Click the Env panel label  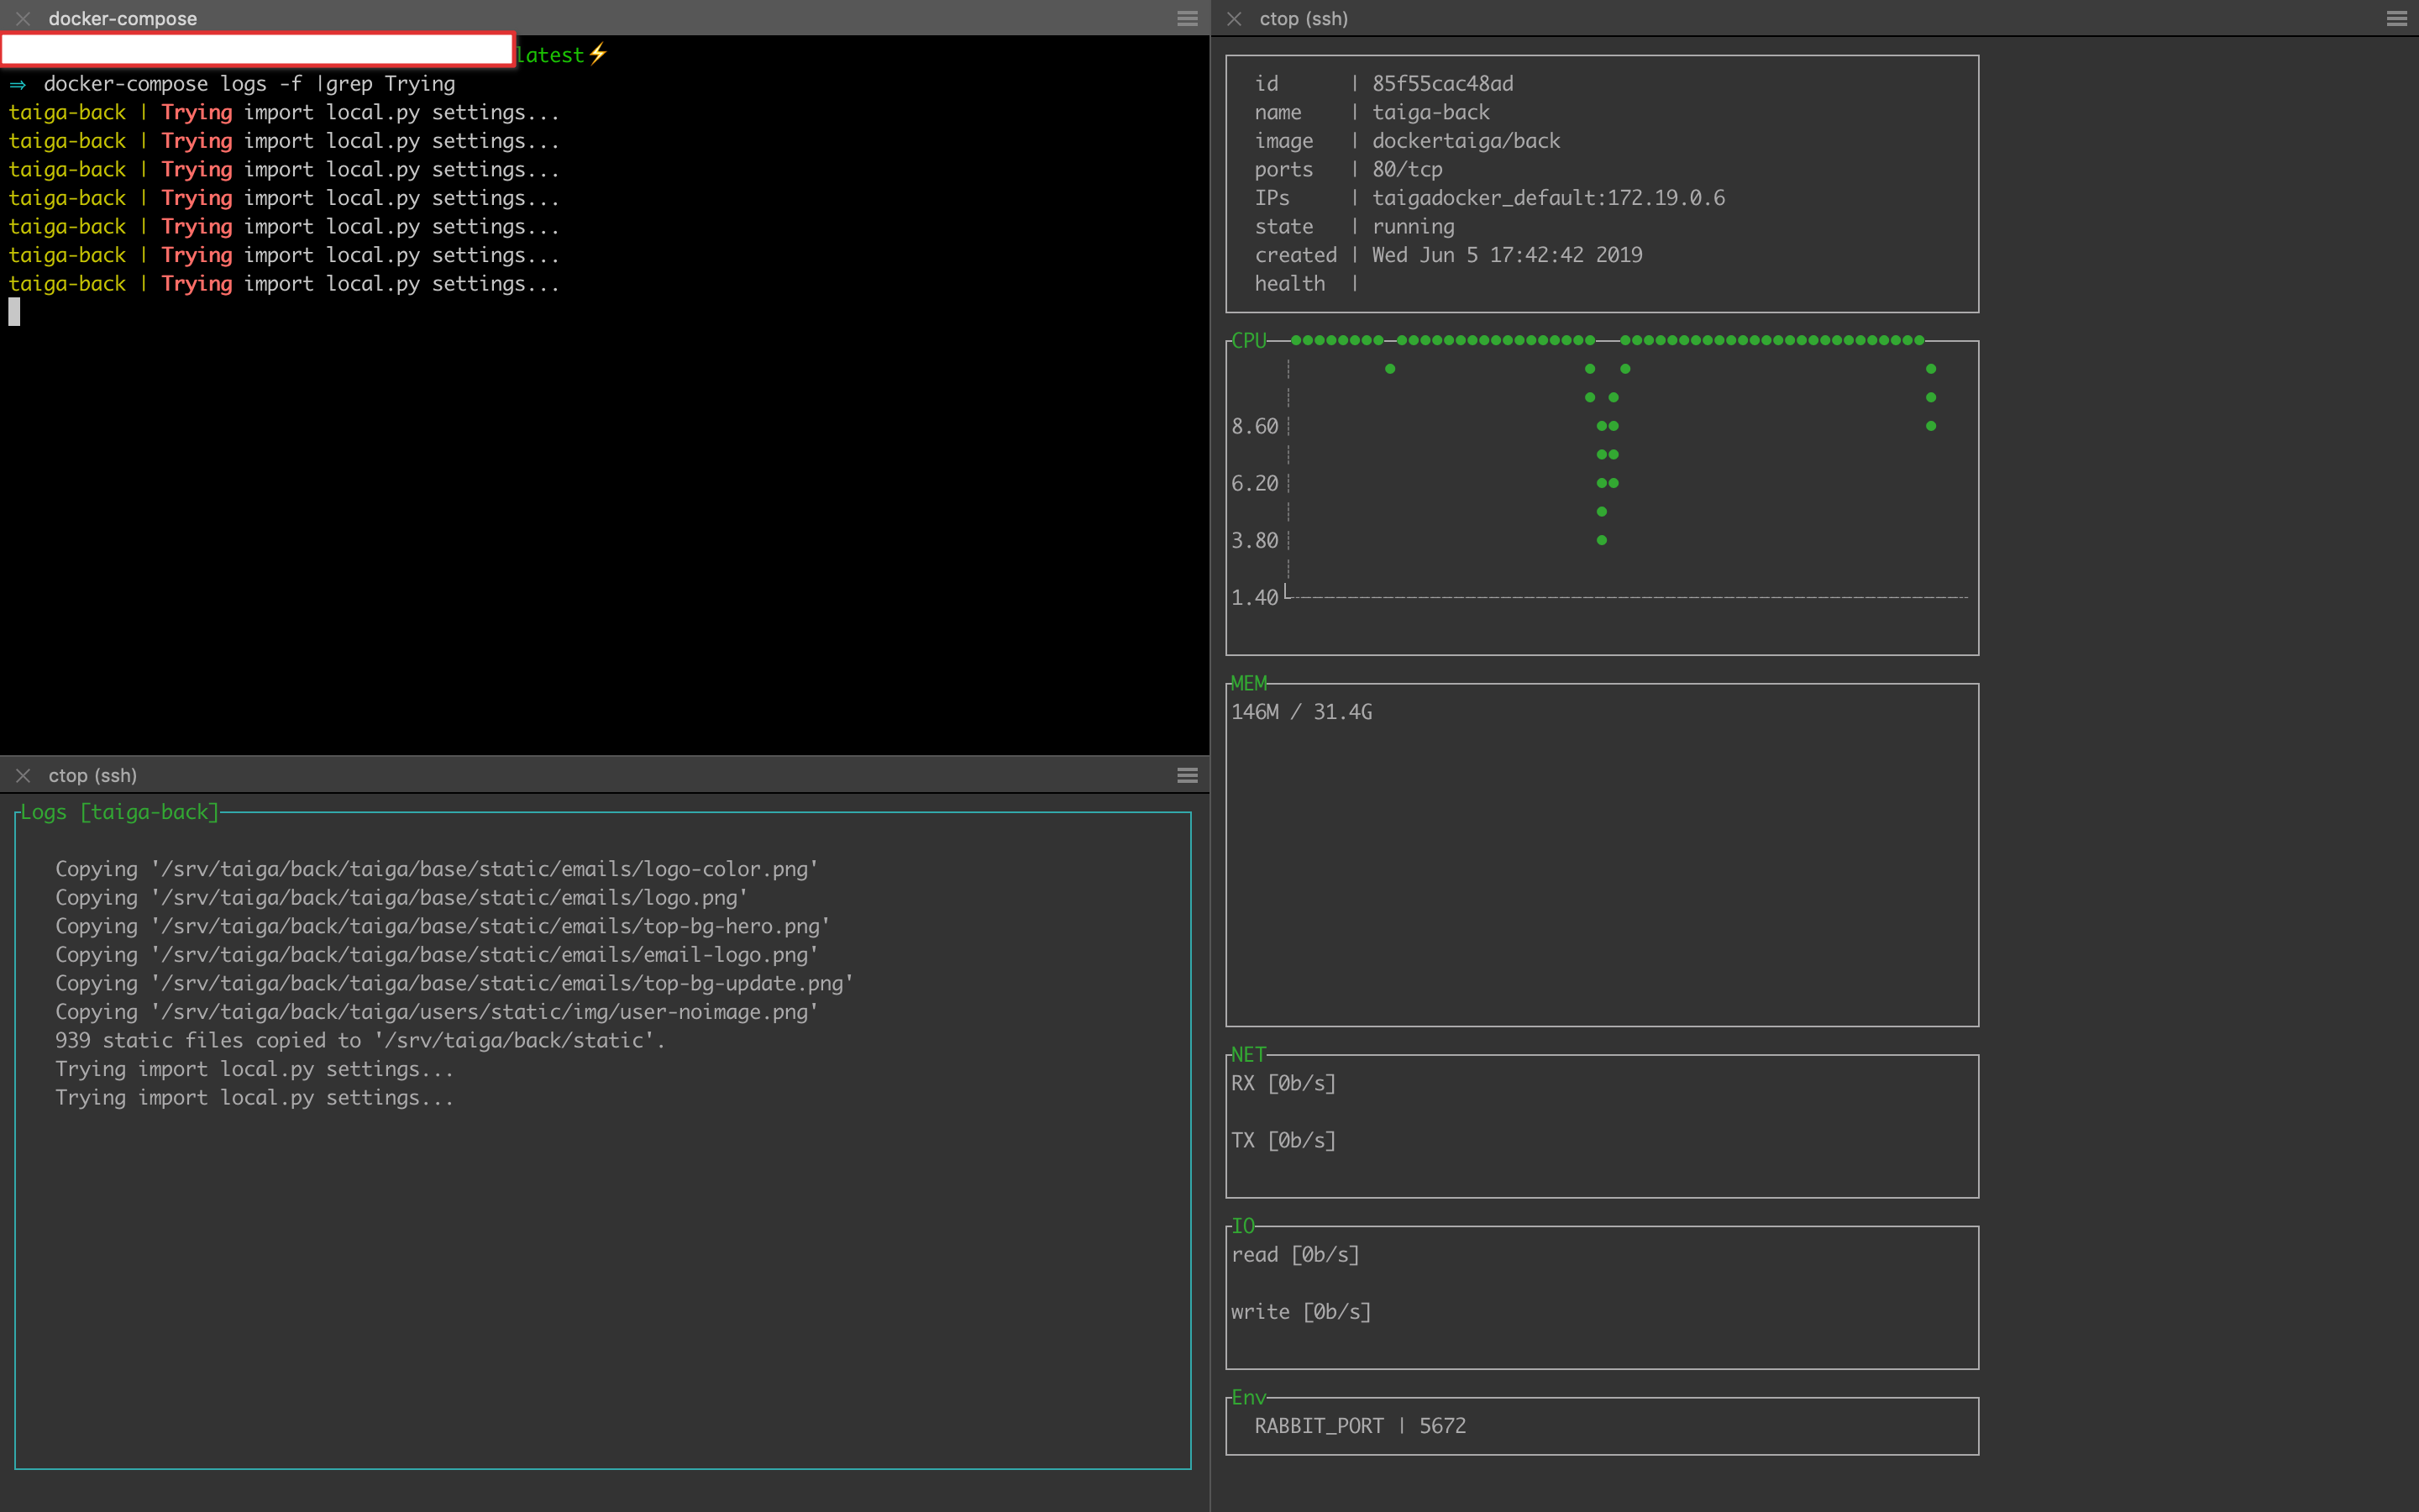click(x=1248, y=1397)
